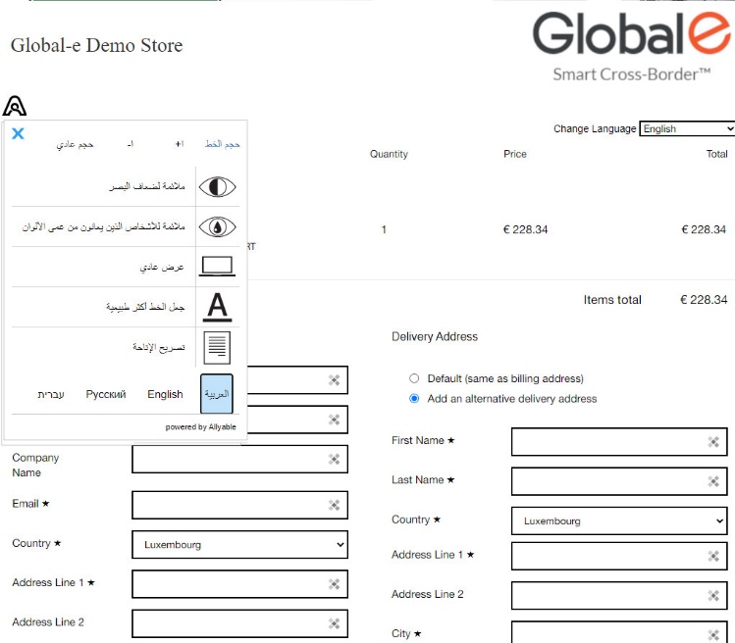
Task: Click the Global-e Smart Cross-Border logo
Action: (631, 46)
